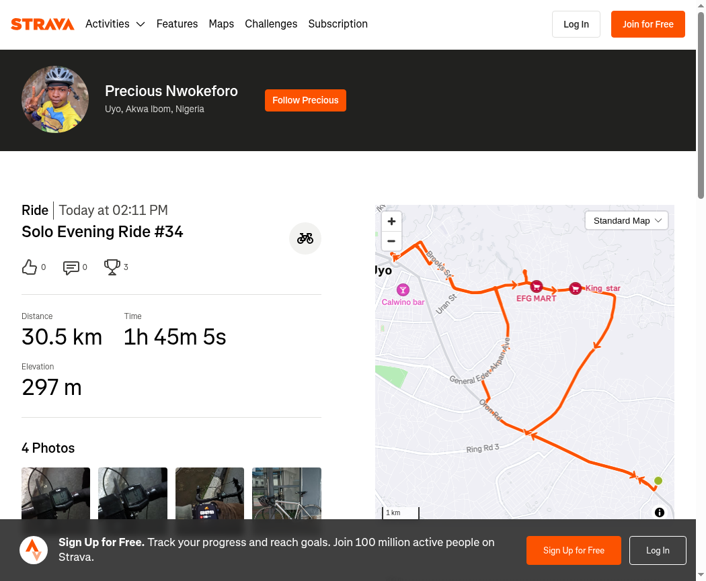Image resolution: width=706 pixels, height=581 pixels.
Task: Open the Challenges menu item
Action: [x=271, y=24]
